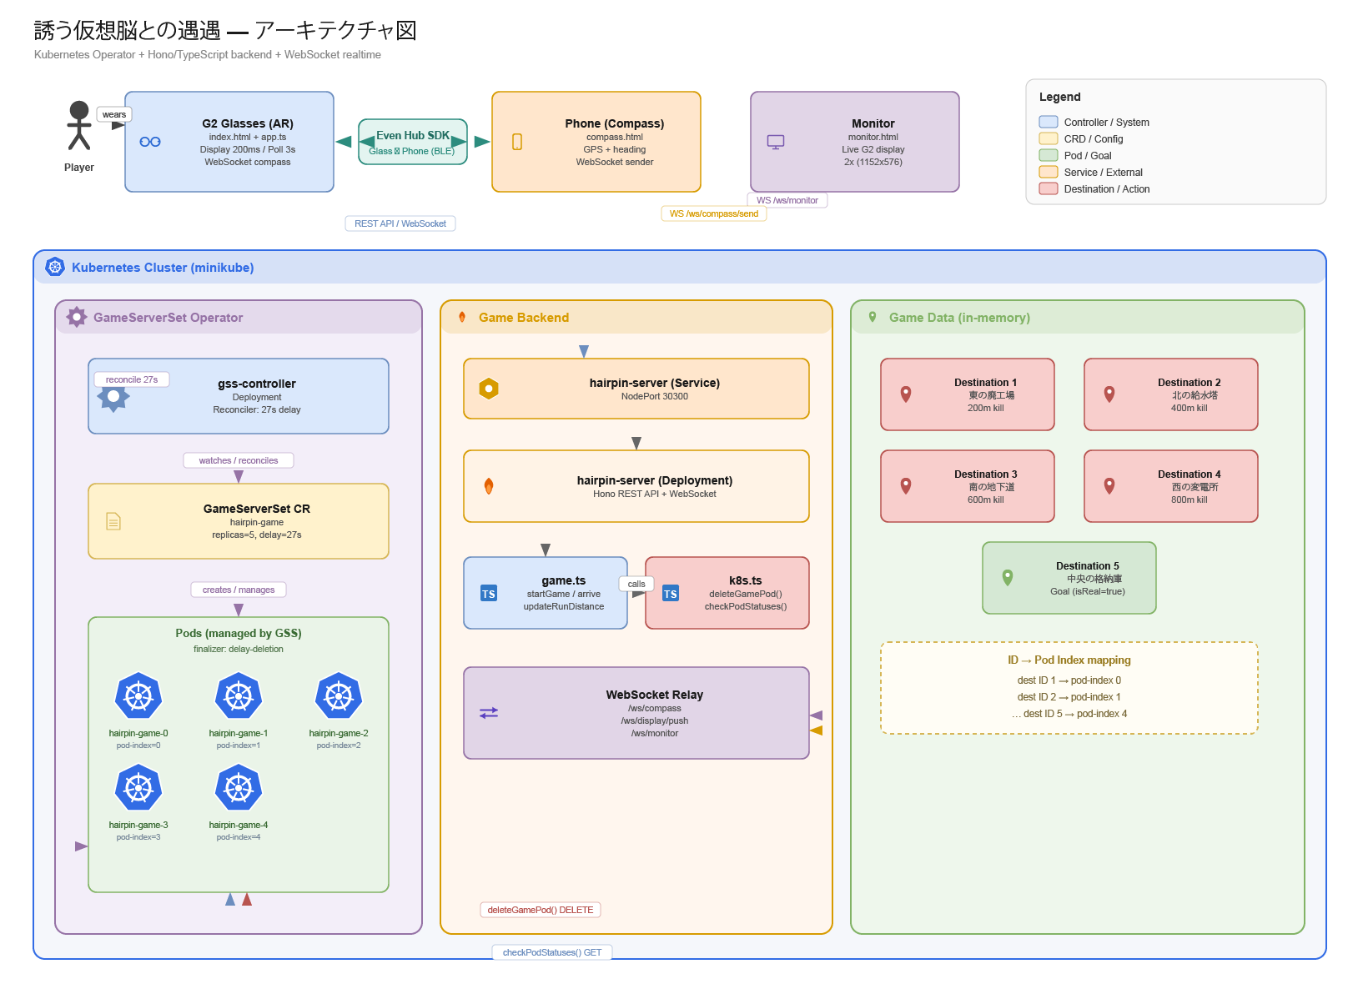
Task: Select the hairpin-game-0 pod icon
Action: pyautogui.click(x=138, y=695)
